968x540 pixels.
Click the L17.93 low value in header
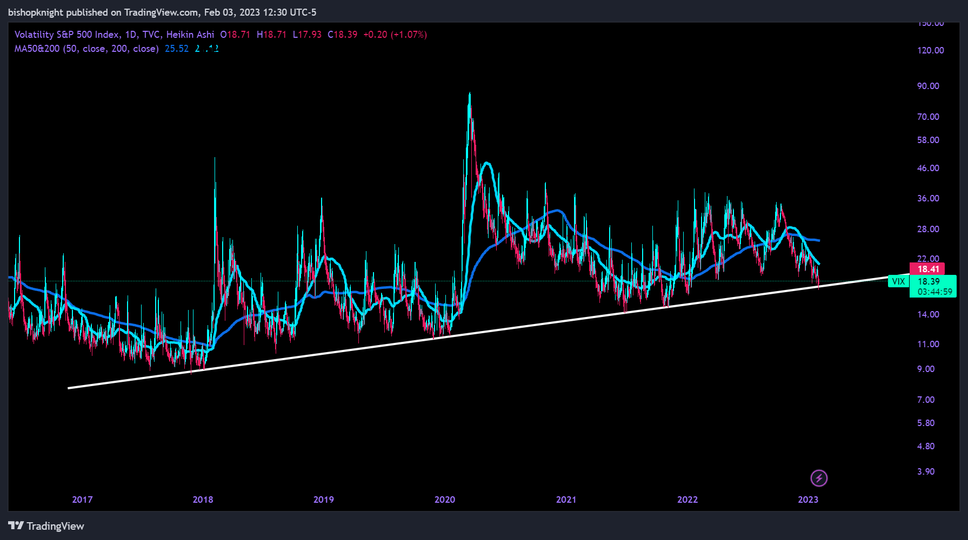[307, 35]
